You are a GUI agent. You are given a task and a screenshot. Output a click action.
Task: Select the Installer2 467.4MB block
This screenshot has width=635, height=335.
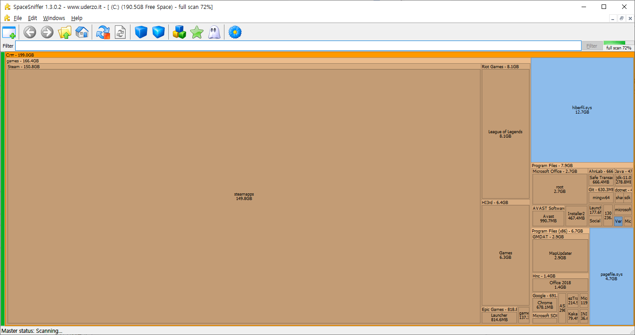tap(576, 216)
